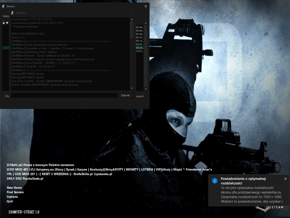This screenshot has width=290, height=218.
Task: Click the Submit button in Console
Action: [x=126, y=95]
